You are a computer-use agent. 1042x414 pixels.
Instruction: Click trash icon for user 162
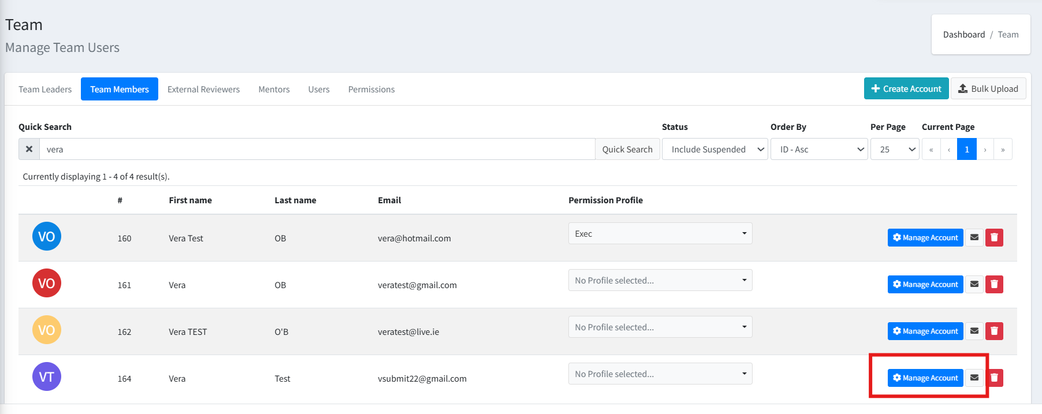pos(994,331)
